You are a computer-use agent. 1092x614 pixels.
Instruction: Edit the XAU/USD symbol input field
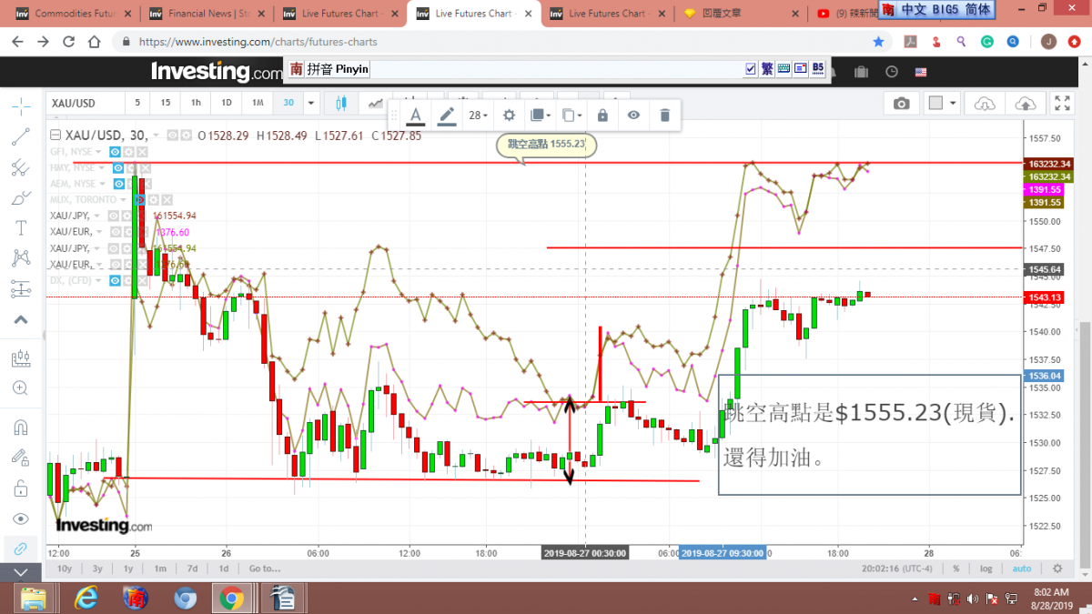click(x=85, y=103)
